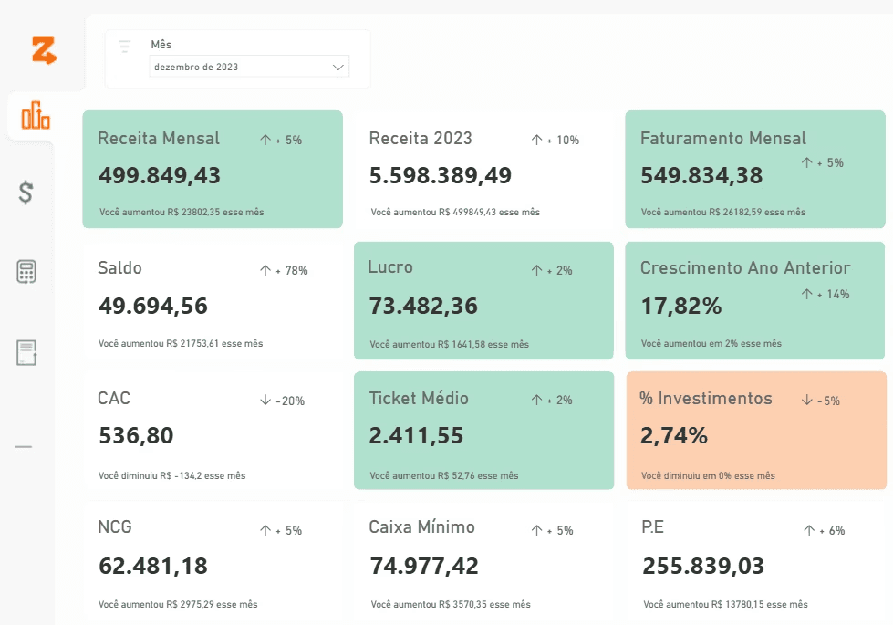Image resolution: width=893 pixels, height=625 pixels.
Task: Click the chevron arrow of the month selector
Action: [x=337, y=68]
